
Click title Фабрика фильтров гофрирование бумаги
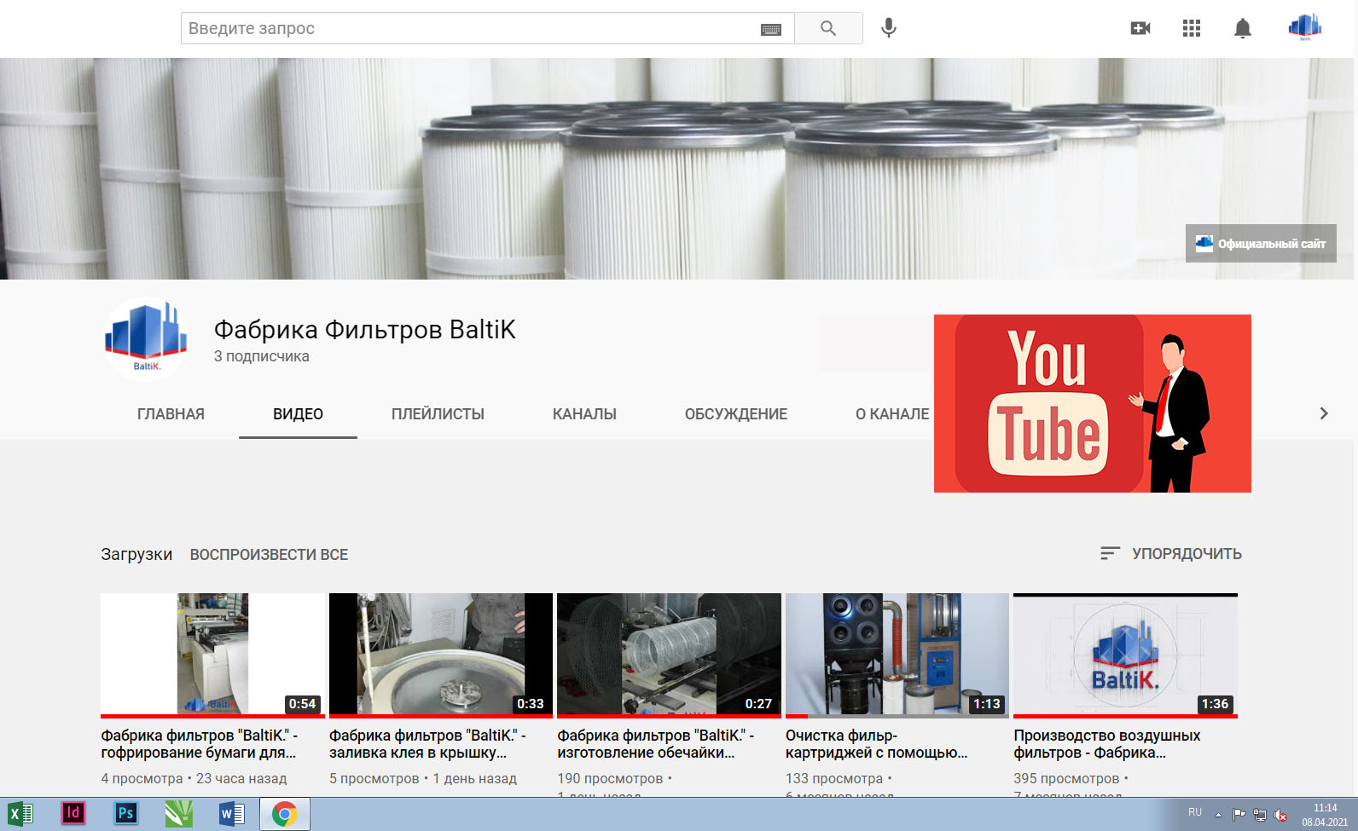click(199, 744)
